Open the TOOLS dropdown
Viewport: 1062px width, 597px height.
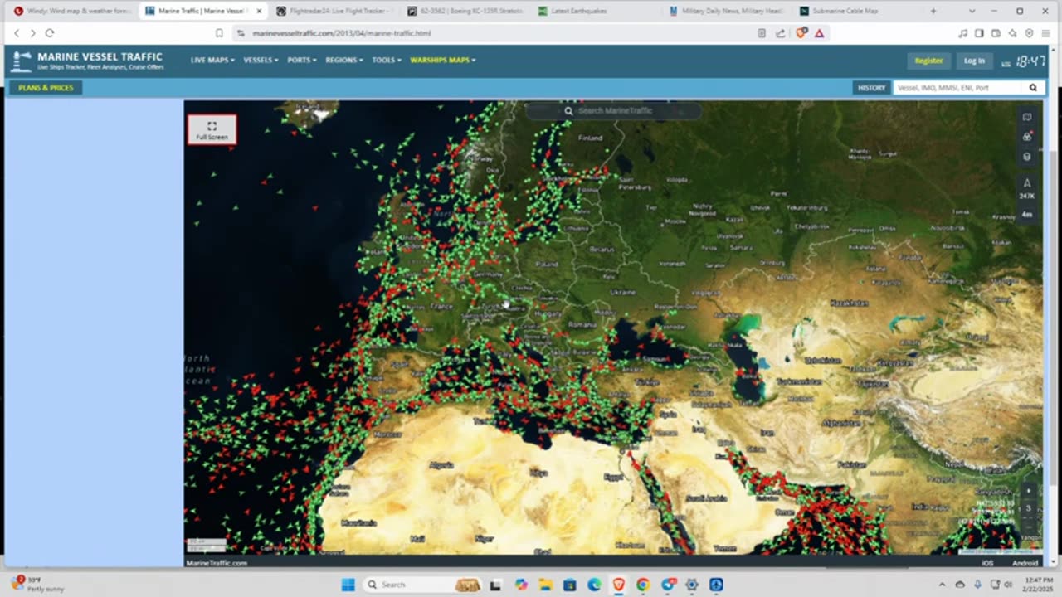[386, 60]
